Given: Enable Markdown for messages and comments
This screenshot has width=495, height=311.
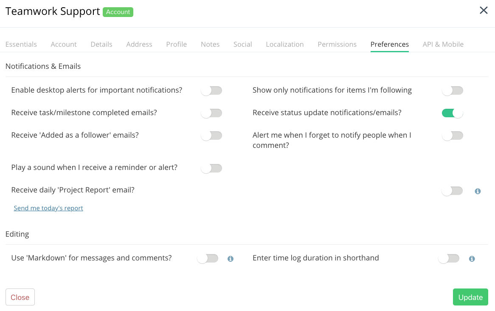Looking at the screenshot, I should coord(208,259).
